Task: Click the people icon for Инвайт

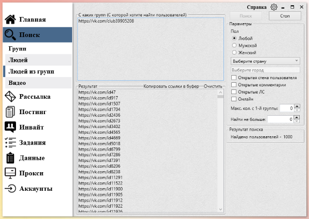Action: coord(10,127)
